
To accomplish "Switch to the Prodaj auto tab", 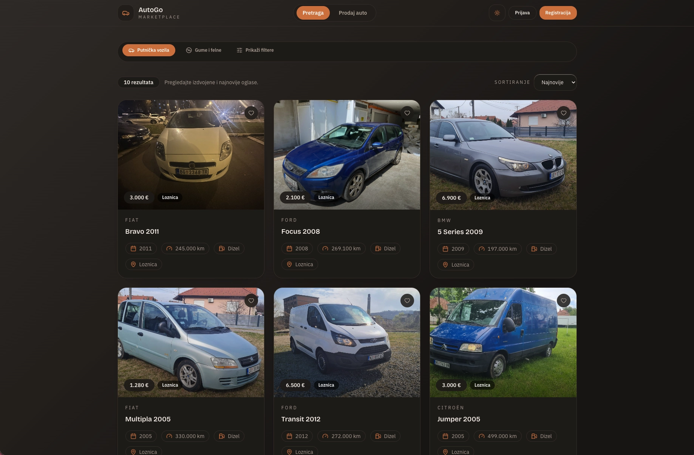I will [353, 13].
